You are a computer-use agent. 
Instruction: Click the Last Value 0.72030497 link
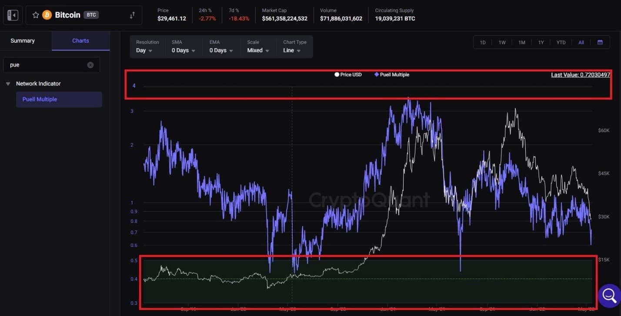581,75
